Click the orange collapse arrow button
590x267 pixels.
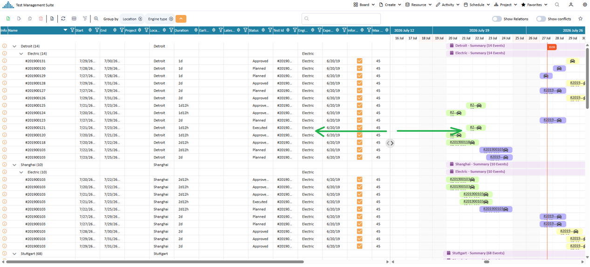click(x=181, y=19)
